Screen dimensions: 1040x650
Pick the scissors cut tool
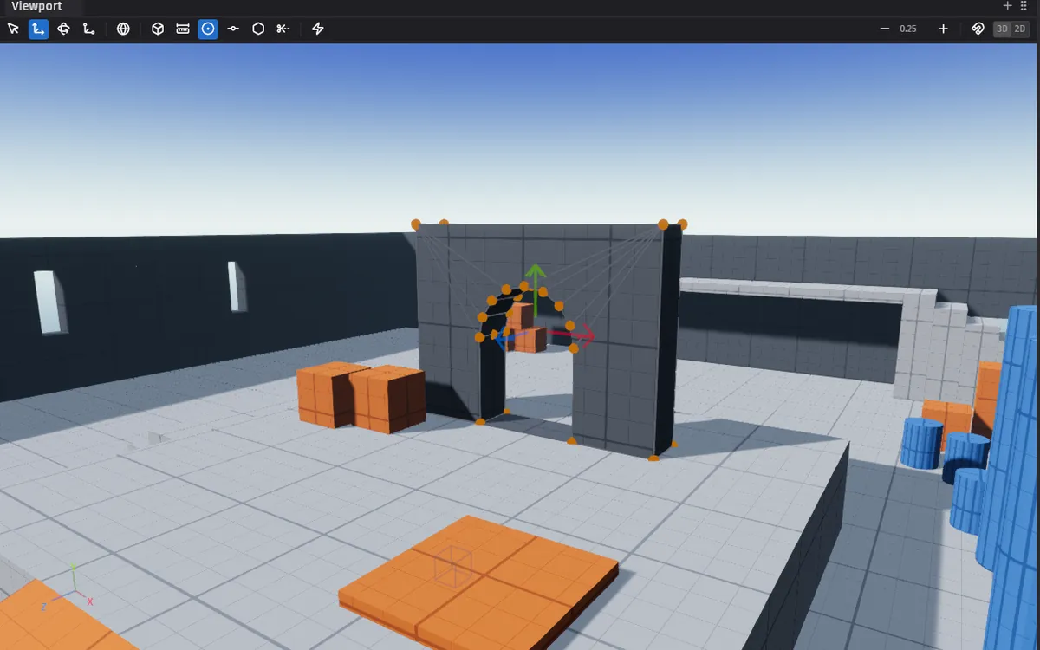(283, 29)
